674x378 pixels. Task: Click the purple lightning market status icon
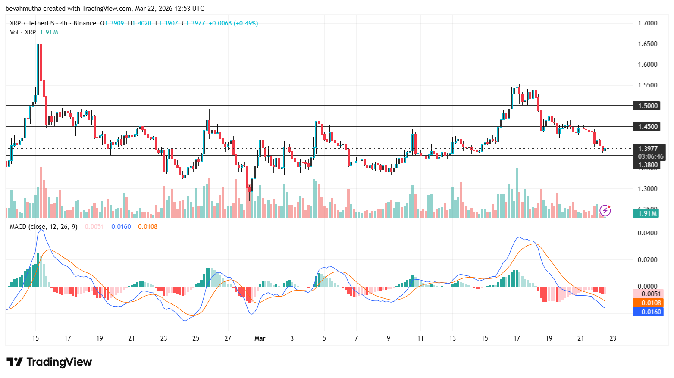[606, 210]
